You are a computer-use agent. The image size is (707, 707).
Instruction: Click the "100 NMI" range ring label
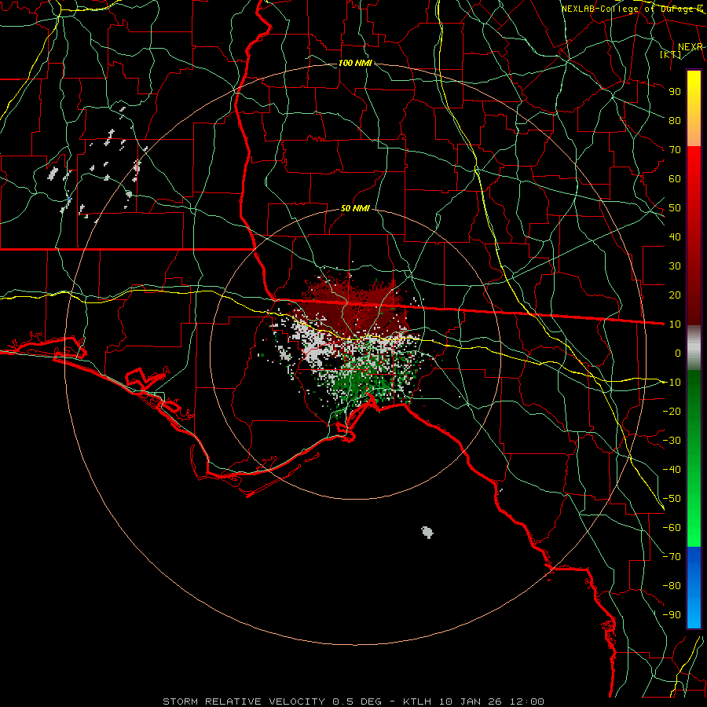[355, 63]
